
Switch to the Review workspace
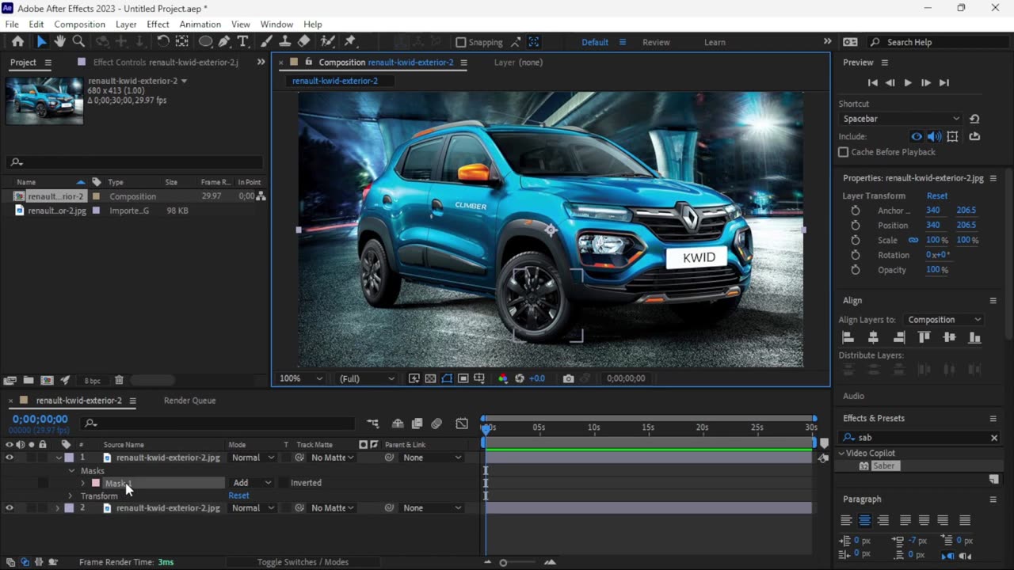point(656,43)
